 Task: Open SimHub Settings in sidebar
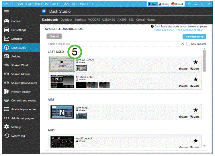pos(21,127)
